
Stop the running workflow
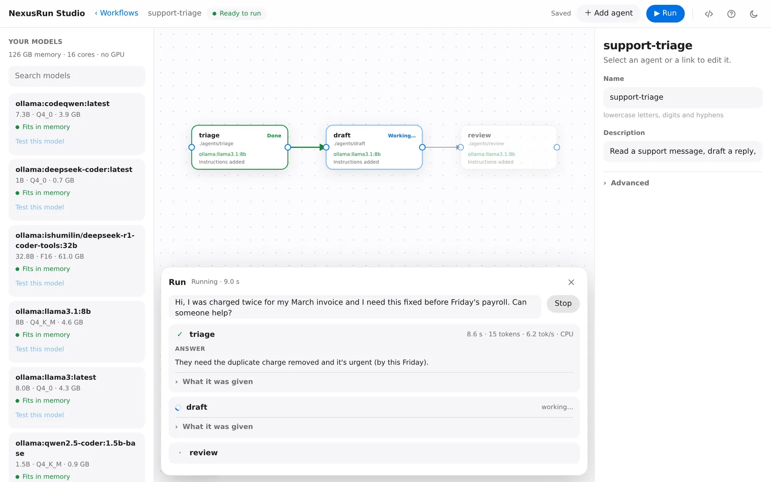563,304
